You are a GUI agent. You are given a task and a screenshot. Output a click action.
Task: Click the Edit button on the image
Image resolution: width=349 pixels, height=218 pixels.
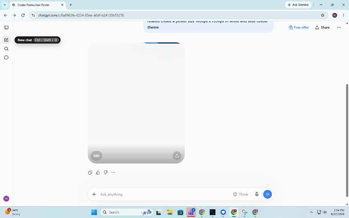(x=97, y=156)
